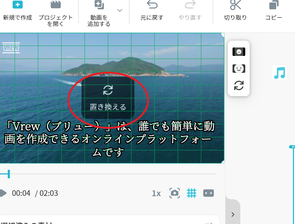Click the 動画を追加する add video icon
This screenshot has width=295, height=224.
99,5
